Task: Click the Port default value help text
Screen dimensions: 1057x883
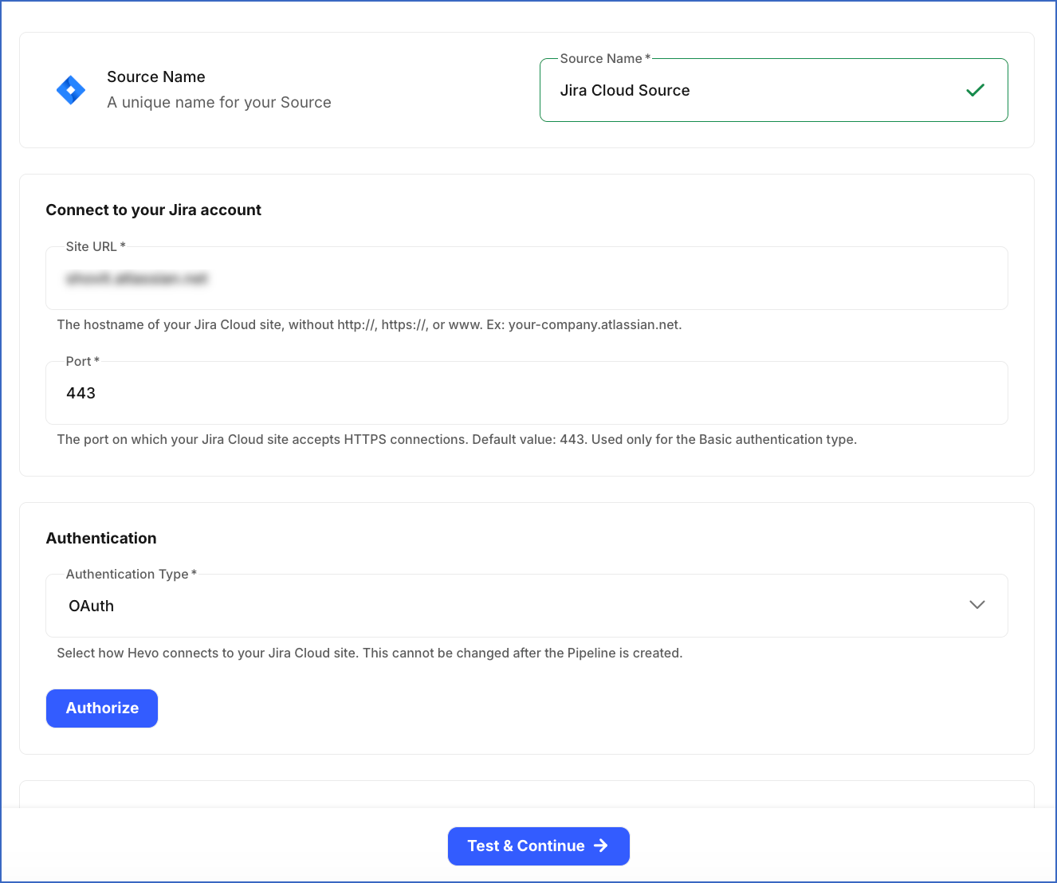Action: pyautogui.click(x=457, y=439)
